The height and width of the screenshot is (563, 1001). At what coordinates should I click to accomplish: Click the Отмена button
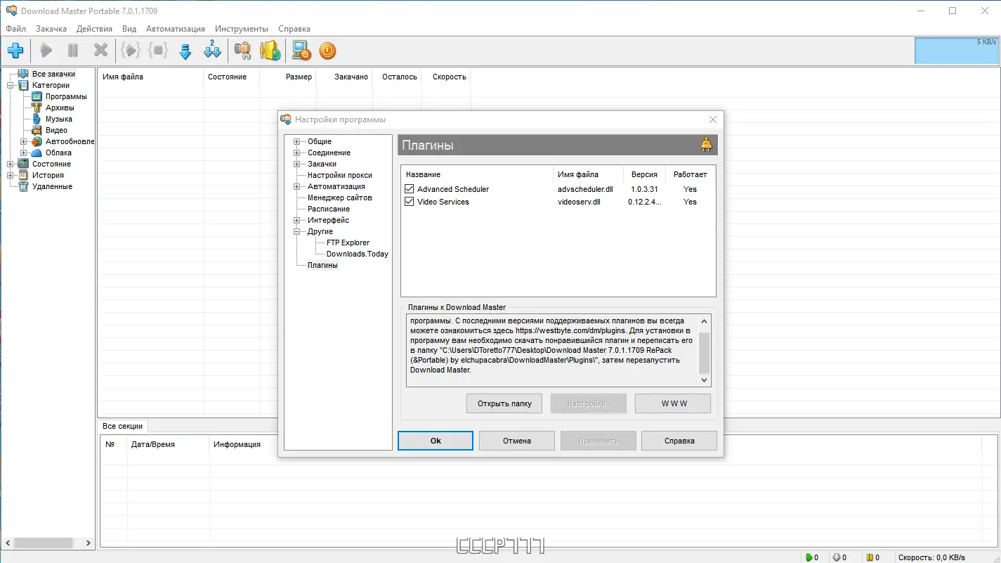[517, 441]
